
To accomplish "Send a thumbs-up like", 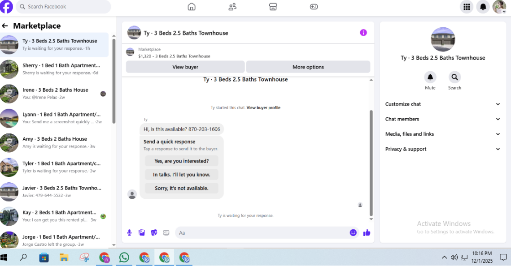I will (367, 232).
